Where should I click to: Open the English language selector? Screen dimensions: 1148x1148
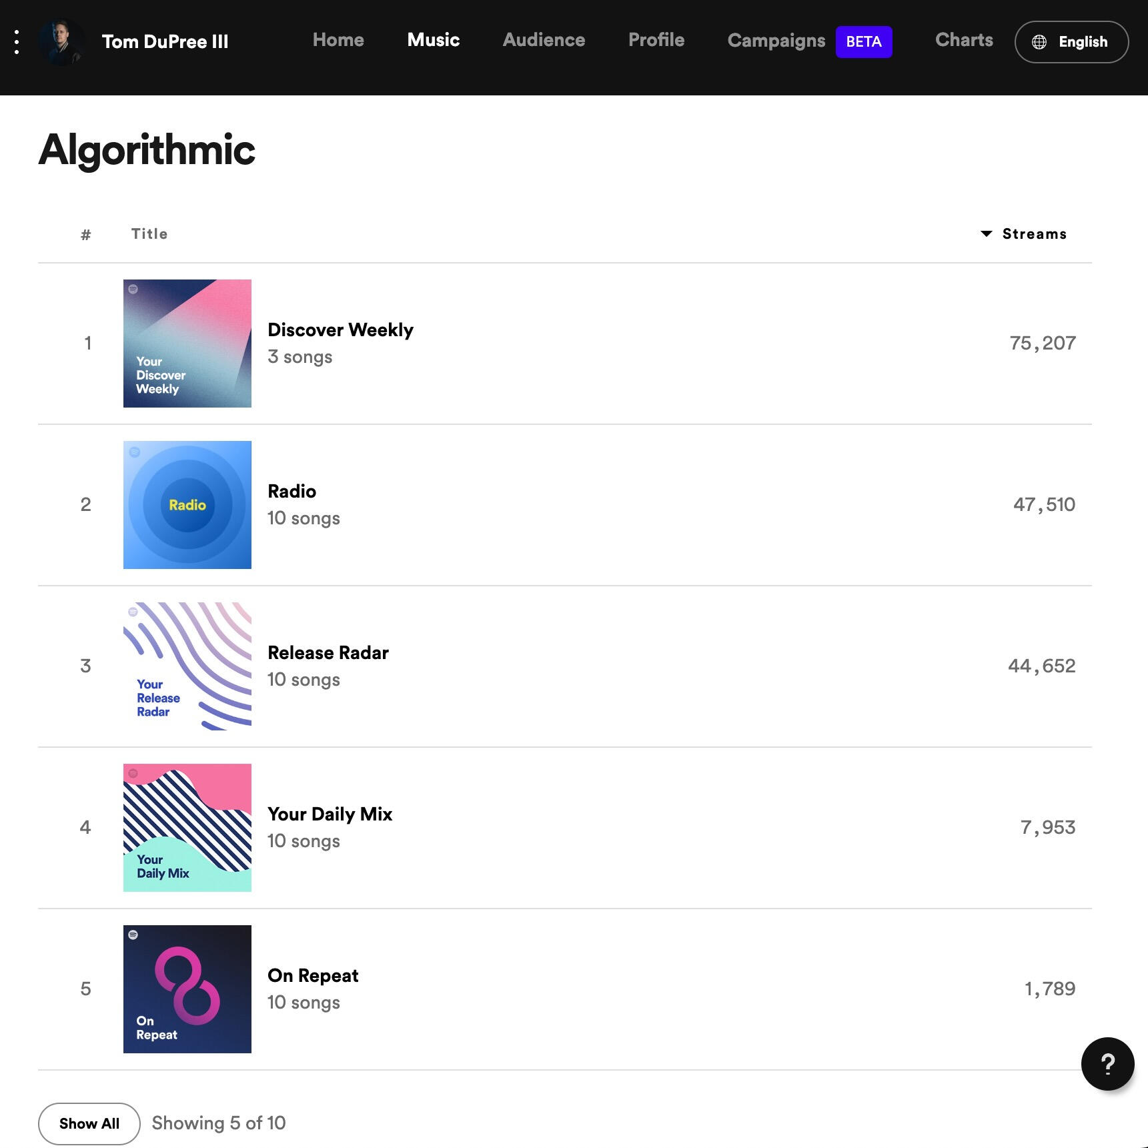tap(1071, 42)
